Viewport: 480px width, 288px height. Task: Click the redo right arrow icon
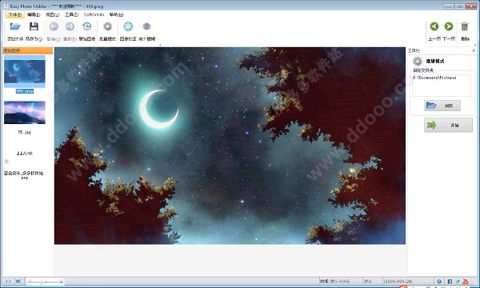tap(70, 26)
